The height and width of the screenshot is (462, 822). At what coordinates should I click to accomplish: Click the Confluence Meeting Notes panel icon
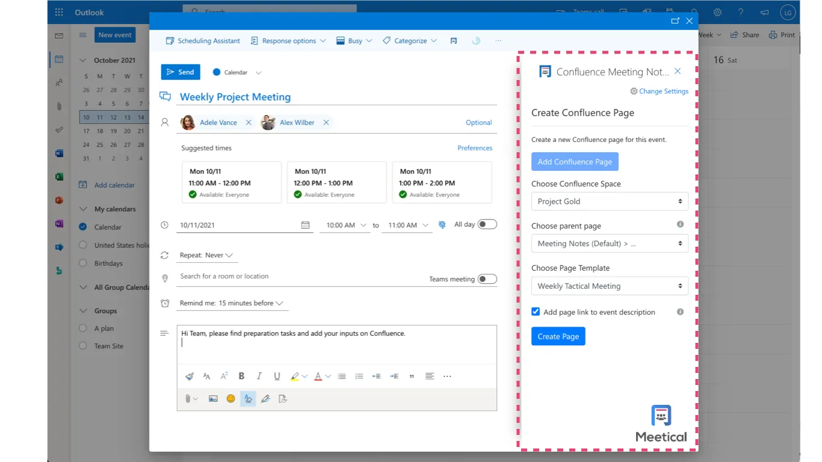click(545, 71)
